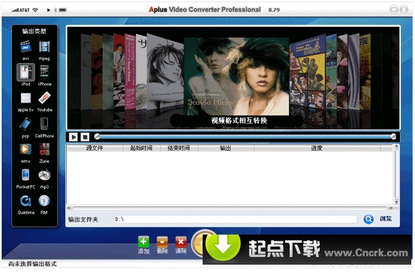Choose the iPhone output type
This screenshot has height=272, width=415.
tap(44, 72)
